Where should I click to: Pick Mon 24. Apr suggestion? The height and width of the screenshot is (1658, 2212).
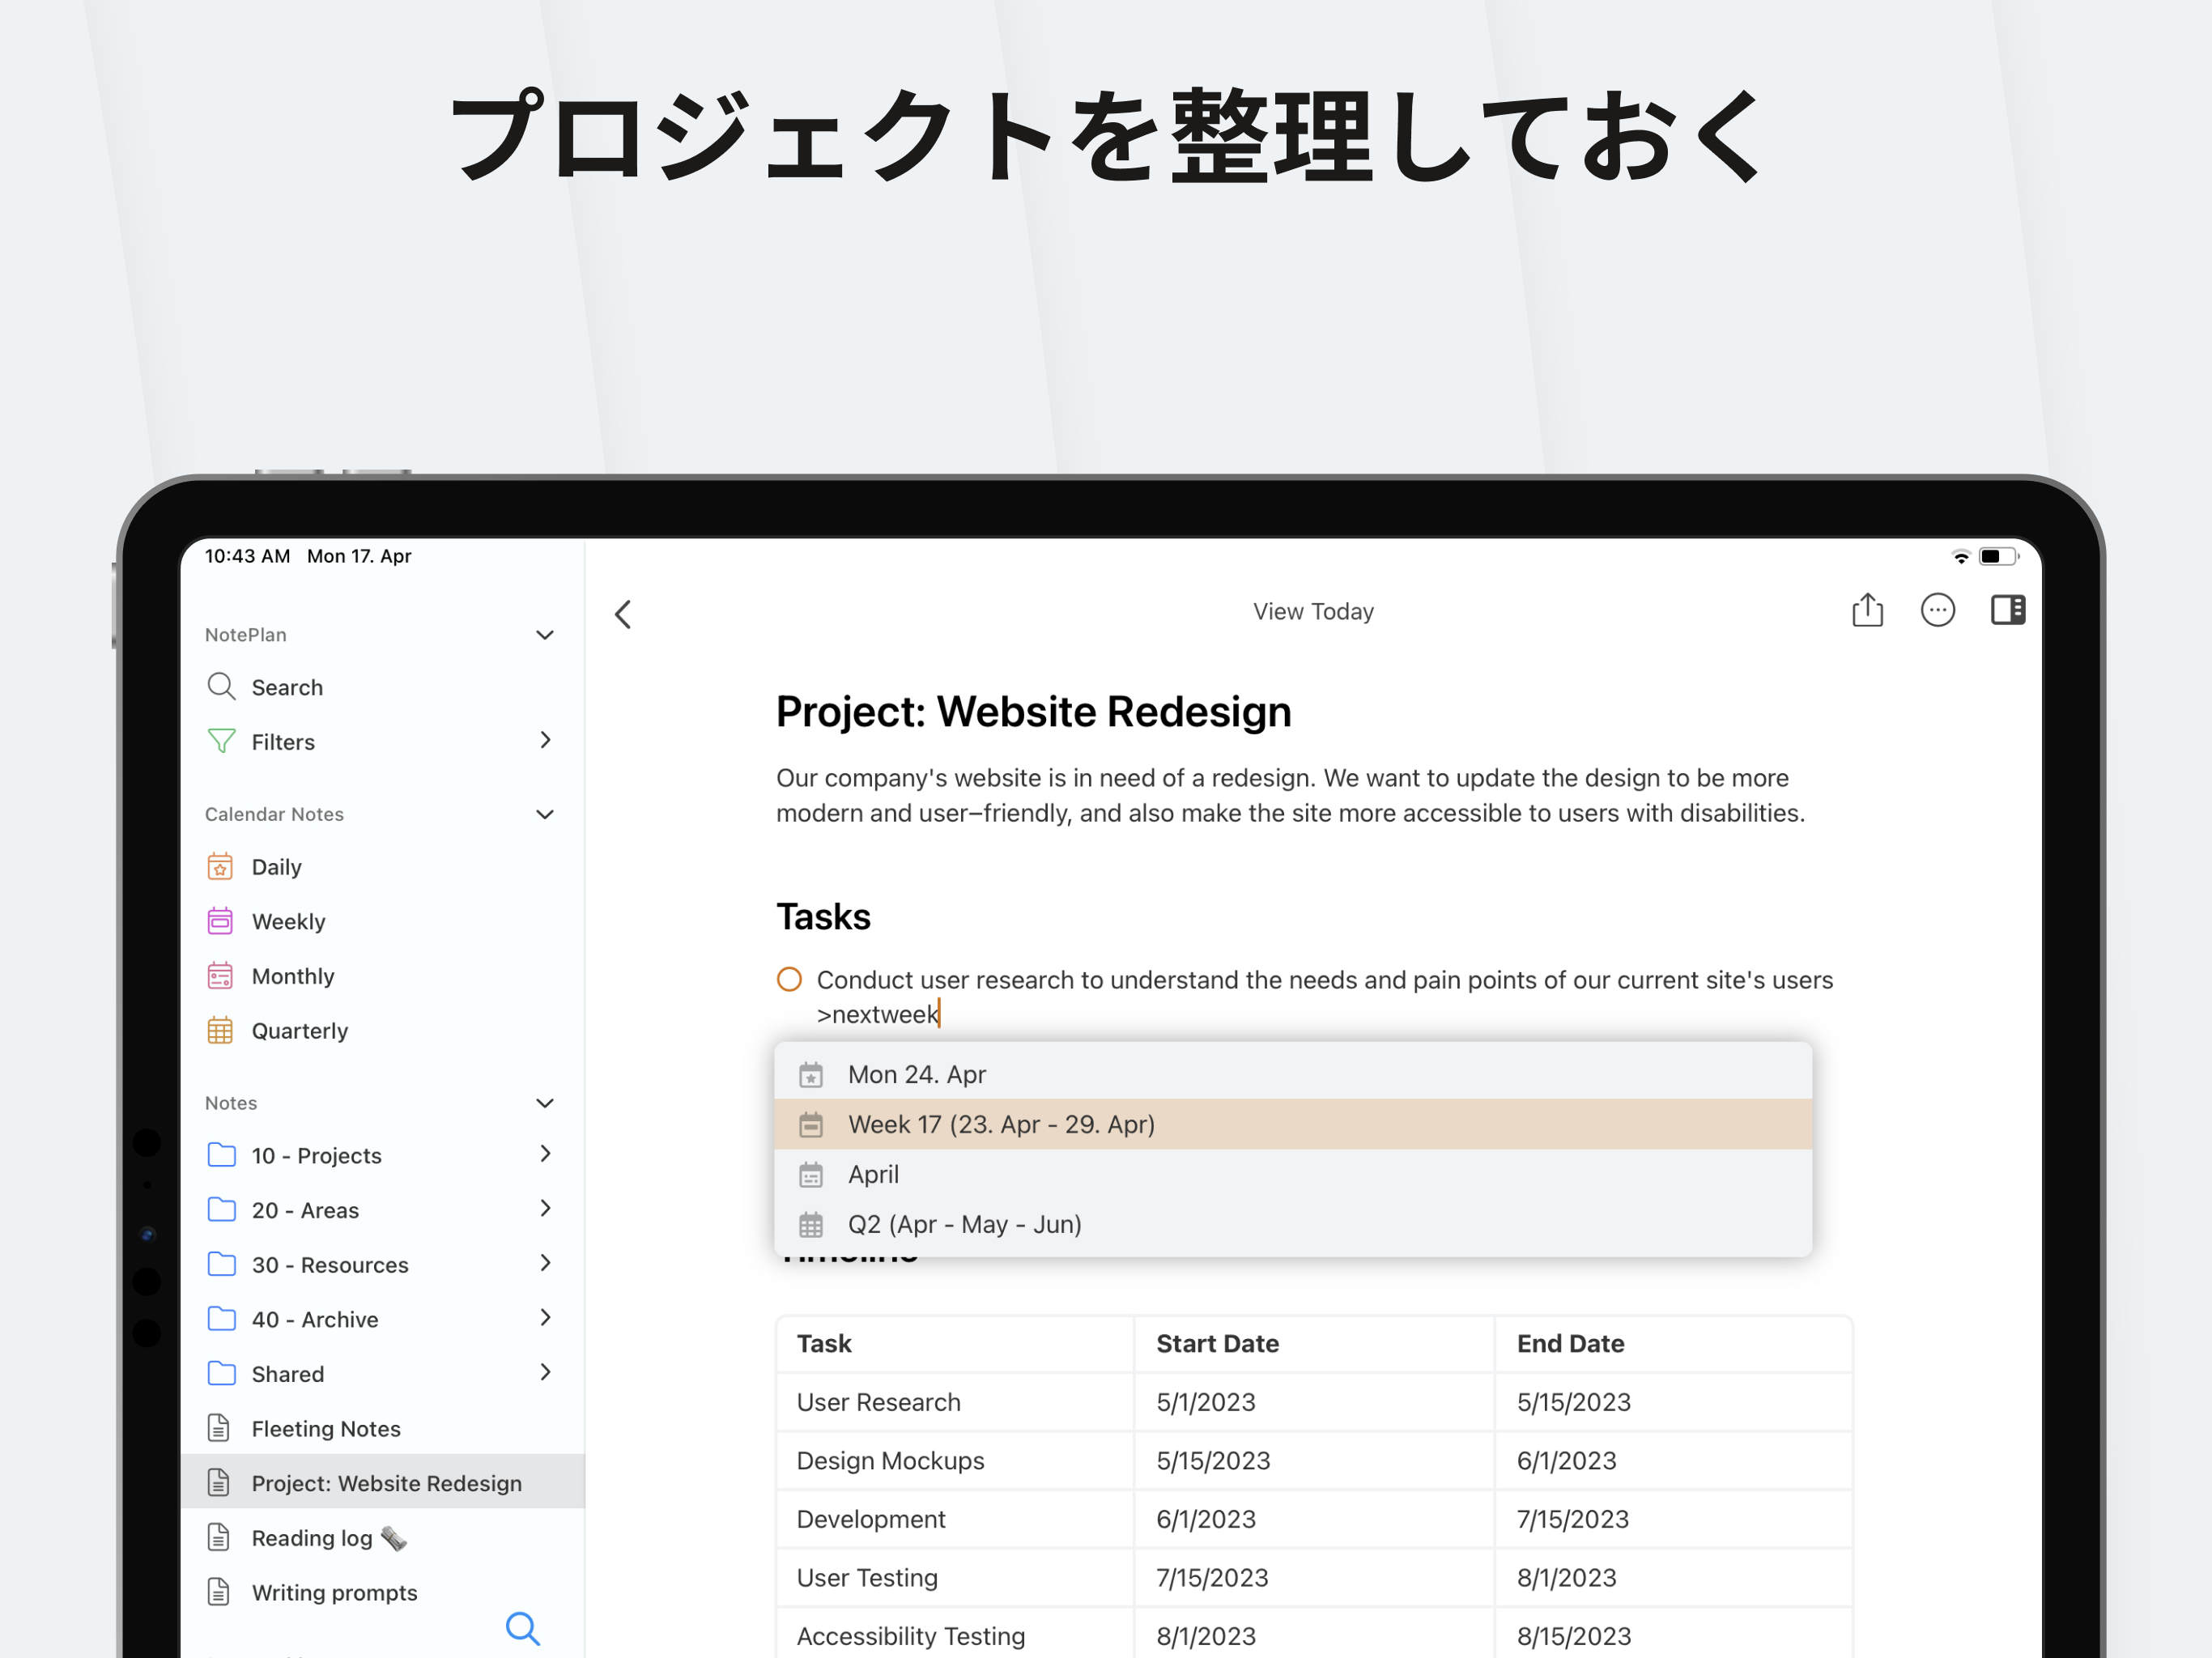[916, 1074]
